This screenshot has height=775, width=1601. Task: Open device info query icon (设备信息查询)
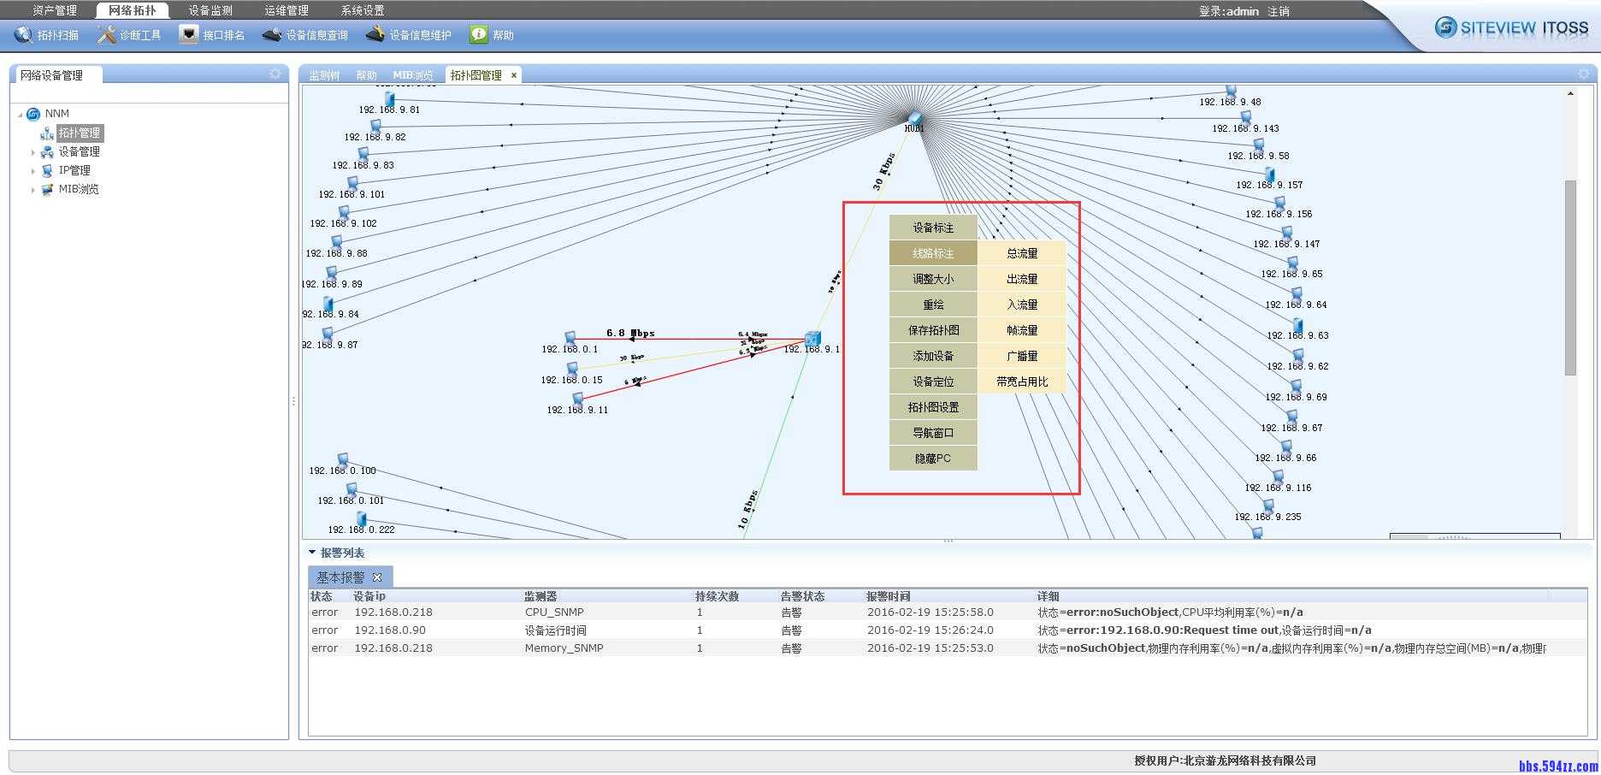(272, 35)
